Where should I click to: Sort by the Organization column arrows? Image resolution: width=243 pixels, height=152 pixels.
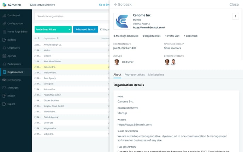(58, 38)
